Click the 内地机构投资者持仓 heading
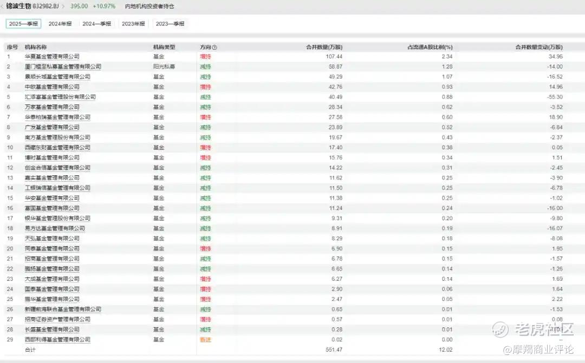 [149, 6]
